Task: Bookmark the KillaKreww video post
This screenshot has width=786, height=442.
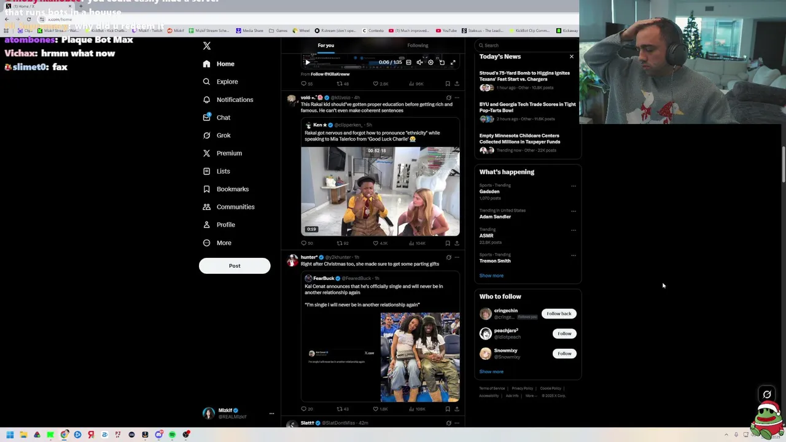Action: coord(448,83)
